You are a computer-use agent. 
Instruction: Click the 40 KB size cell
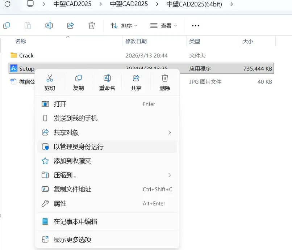[x=265, y=82]
